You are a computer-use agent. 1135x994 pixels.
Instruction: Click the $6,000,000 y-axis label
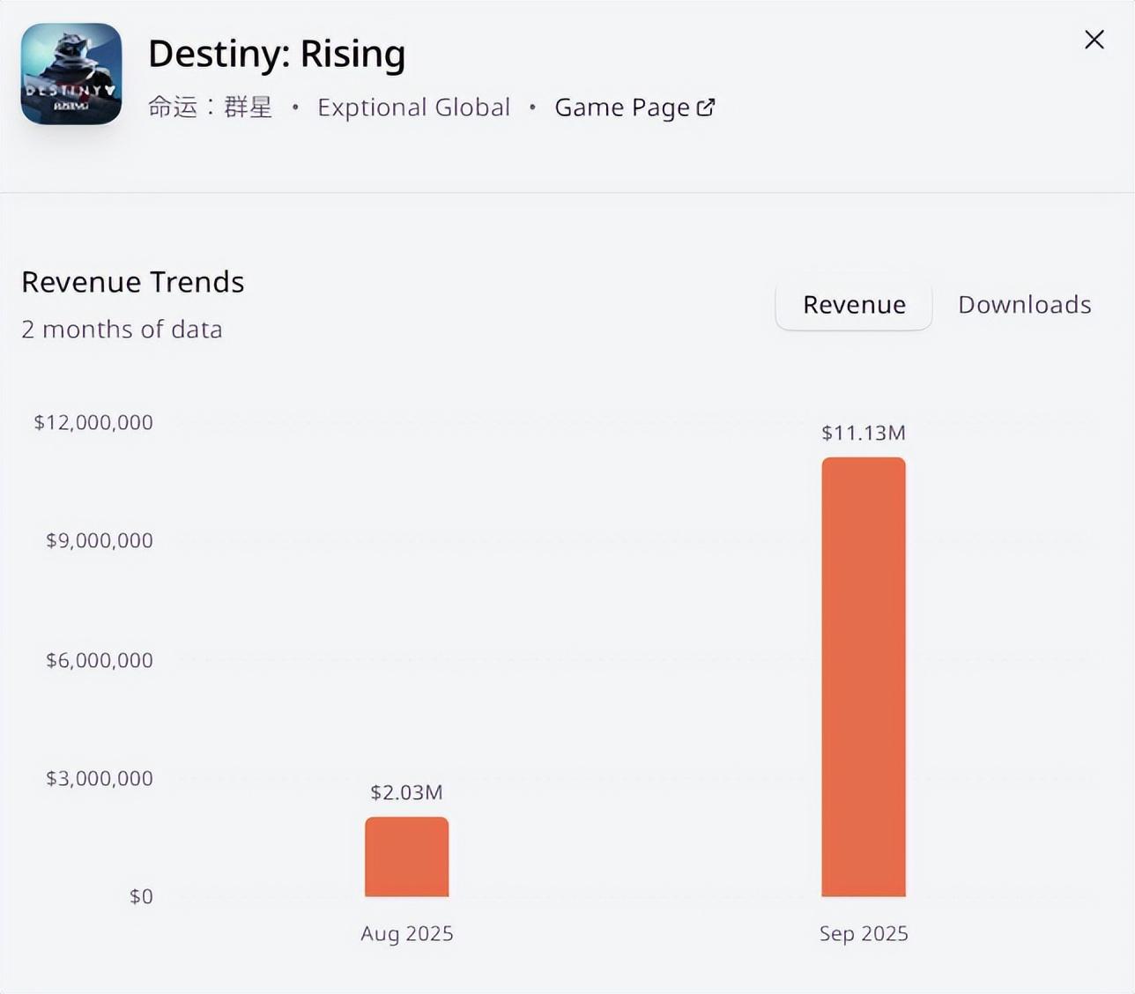click(100, 660)
